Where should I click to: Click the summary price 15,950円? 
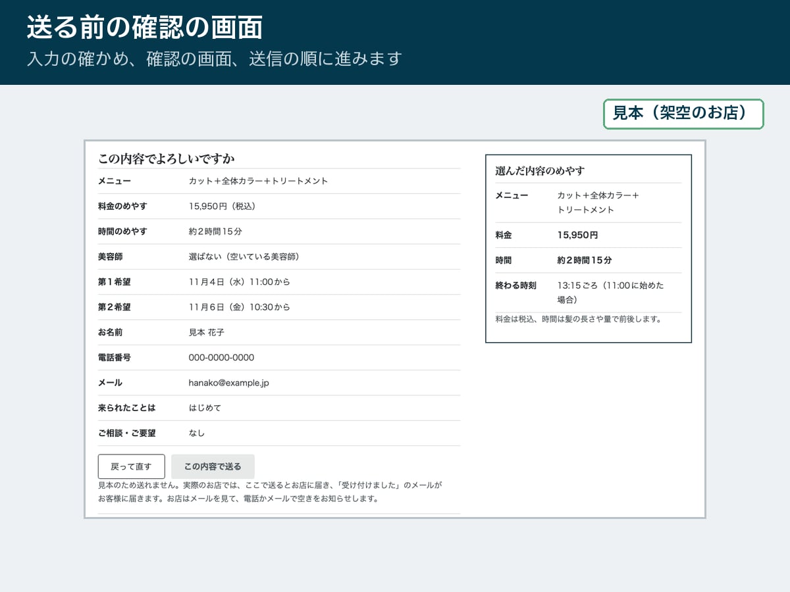point(578,235)
